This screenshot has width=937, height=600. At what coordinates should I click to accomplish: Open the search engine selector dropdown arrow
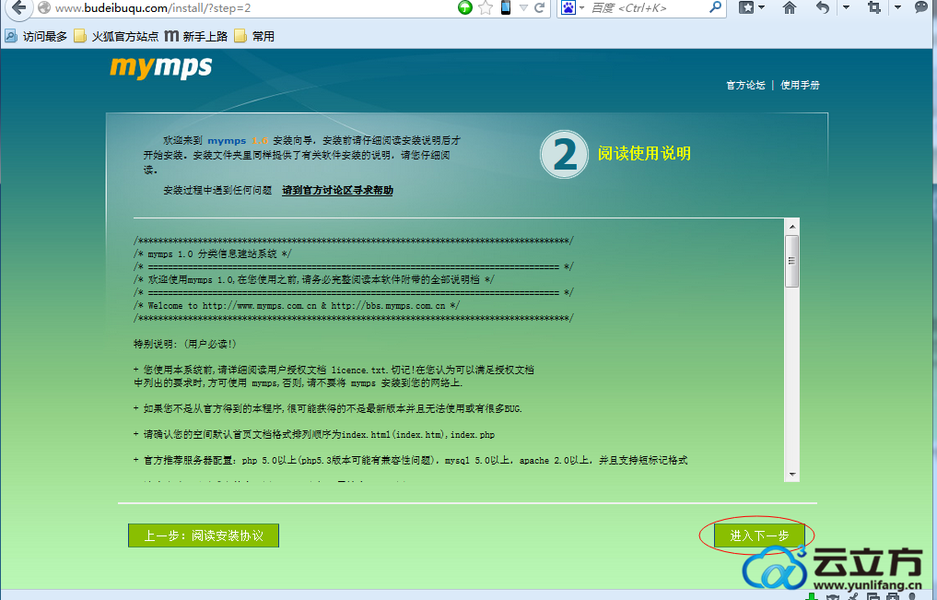[x=581, y=7]
